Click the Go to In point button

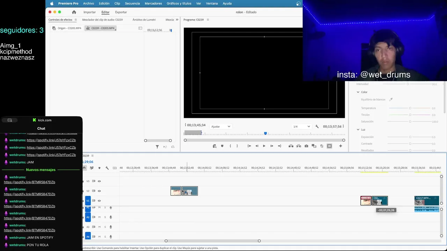coord(249,146)
